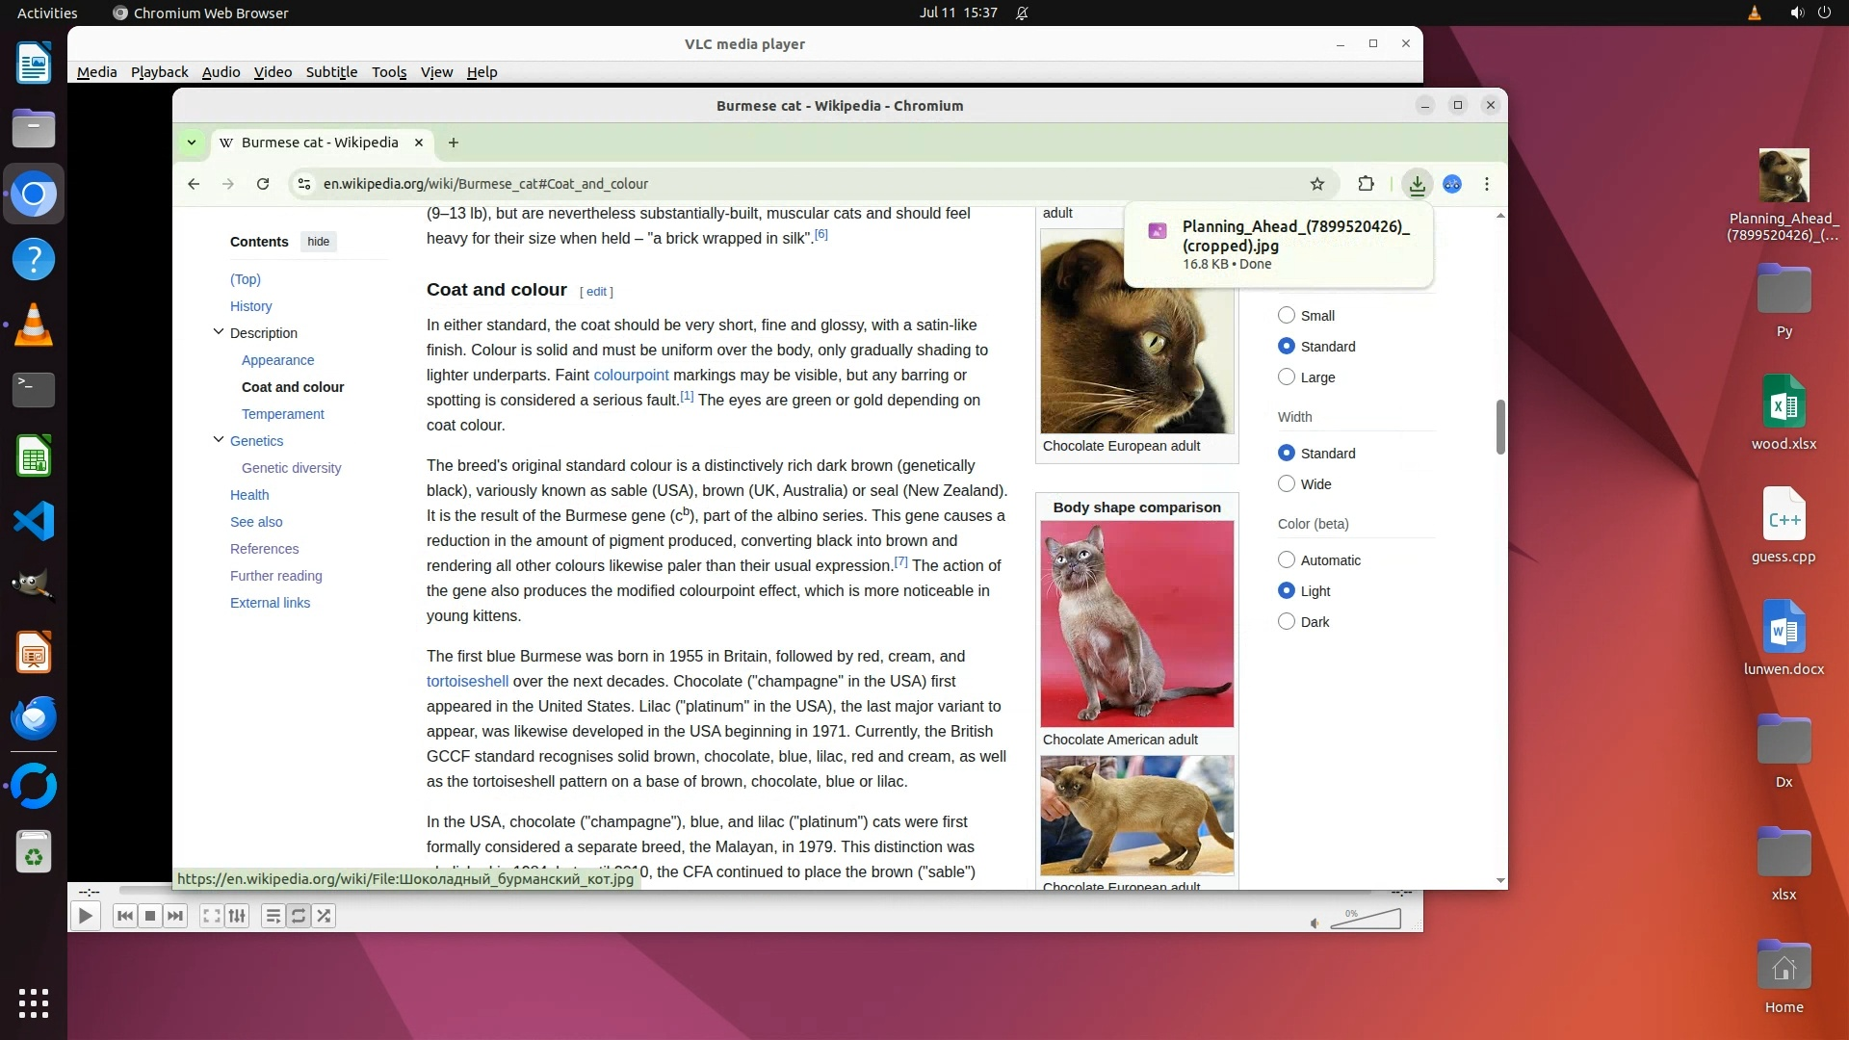
Task: Open VLC Playback menu
Action: [159, 72]
